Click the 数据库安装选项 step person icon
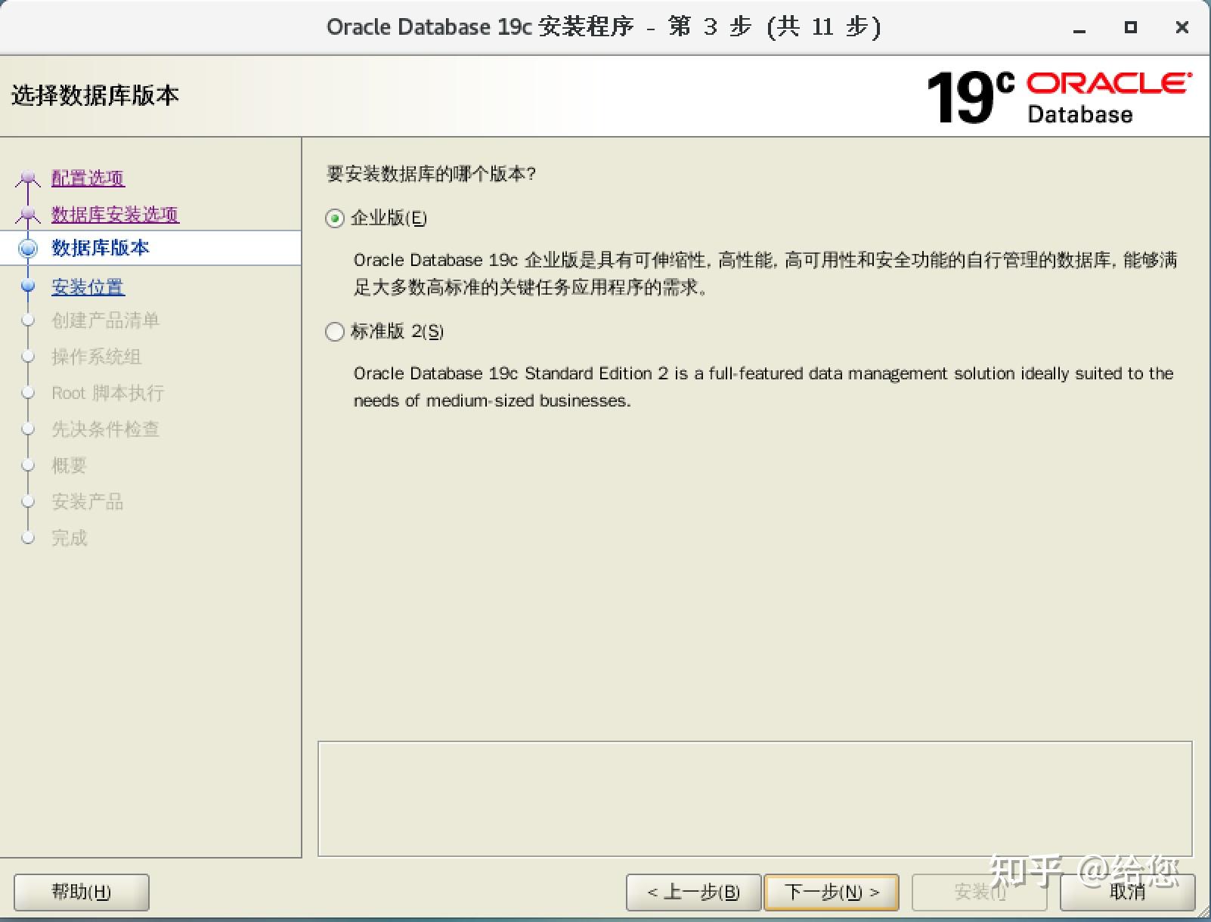The width and height of the screenshot is (1211, 922). [29, 215]
